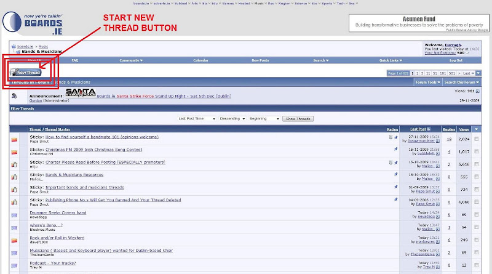Go to last post by TheJeanGenie arrow icon
The height and width of the screenshot is (274, 492).
tap(438, 254)
